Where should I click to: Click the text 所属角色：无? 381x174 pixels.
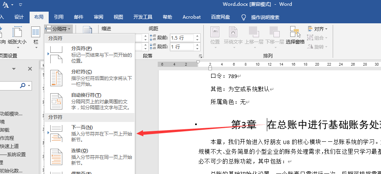click(228, 102)
